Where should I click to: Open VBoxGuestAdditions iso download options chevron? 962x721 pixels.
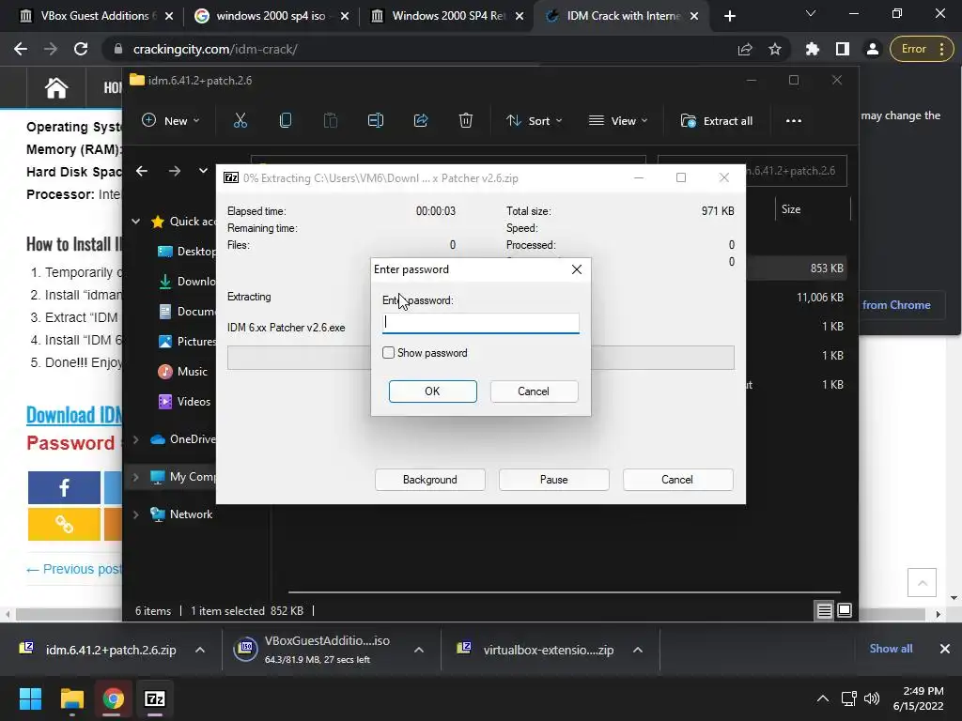(419, 650)
